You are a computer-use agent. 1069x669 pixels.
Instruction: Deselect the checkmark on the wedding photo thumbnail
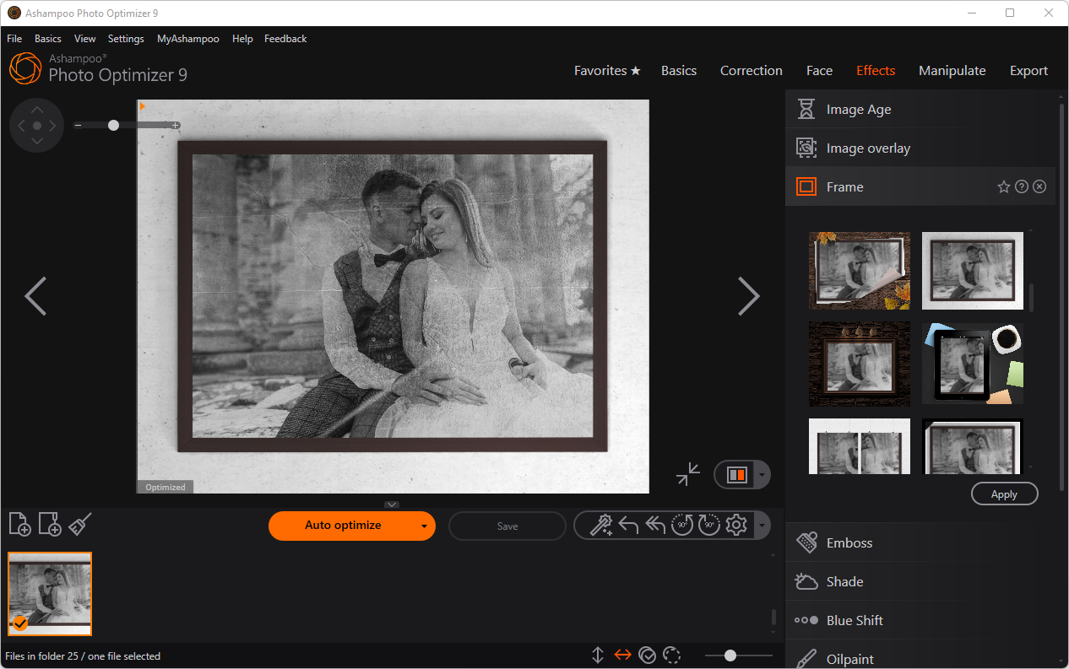point(19,624)
